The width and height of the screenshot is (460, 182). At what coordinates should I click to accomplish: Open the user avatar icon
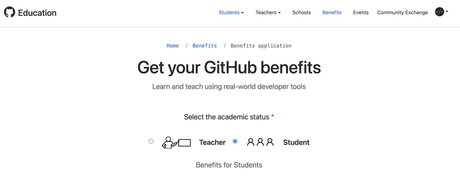tap(439, 12)
